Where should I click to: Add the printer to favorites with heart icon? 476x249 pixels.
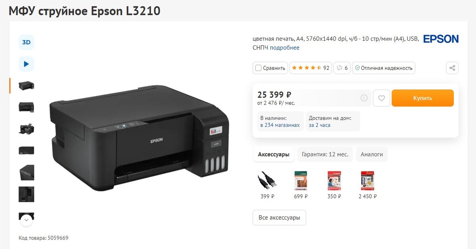382,98
